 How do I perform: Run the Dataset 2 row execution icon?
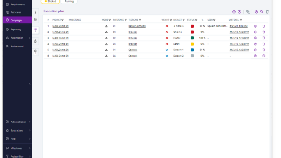[x=255, y=56]
